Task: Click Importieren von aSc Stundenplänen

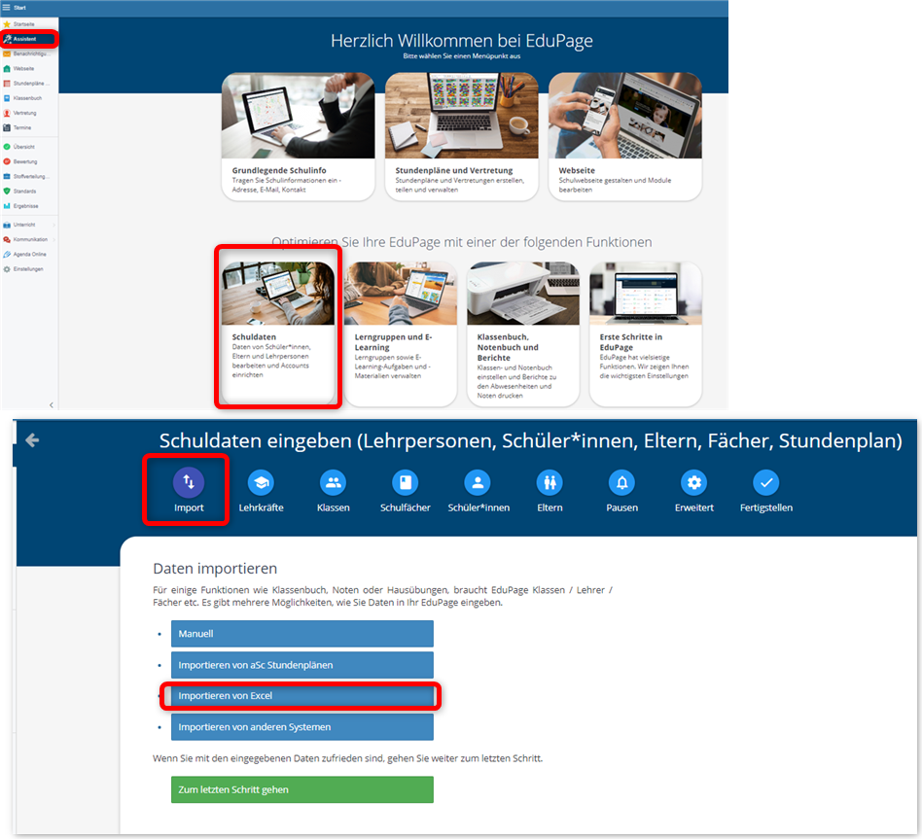Action: 302,665
